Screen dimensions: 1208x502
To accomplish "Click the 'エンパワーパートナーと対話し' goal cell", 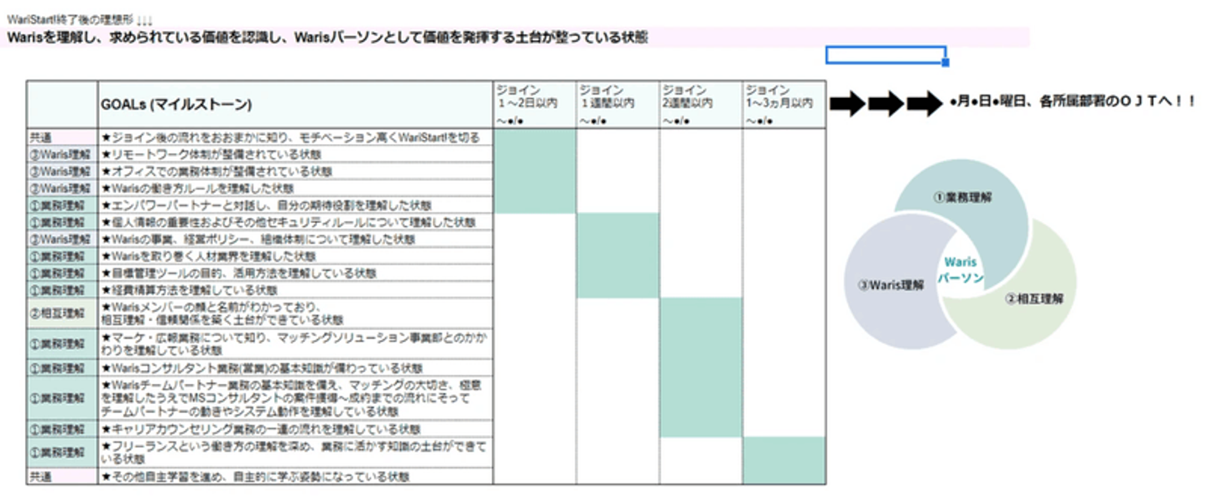I will [295, 204].
